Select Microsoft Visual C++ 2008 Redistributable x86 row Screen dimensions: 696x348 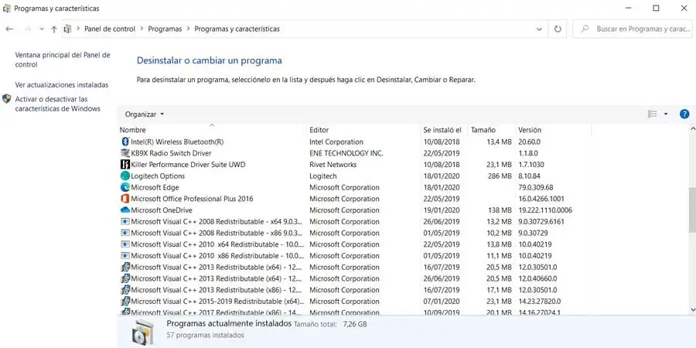[x=355, y=233]
